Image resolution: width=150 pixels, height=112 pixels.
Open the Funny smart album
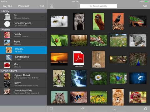[23, 84]
